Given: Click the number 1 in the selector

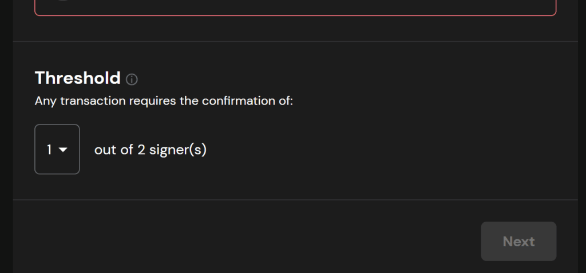Looking at the screenshot, I should (x=49, y=150).
